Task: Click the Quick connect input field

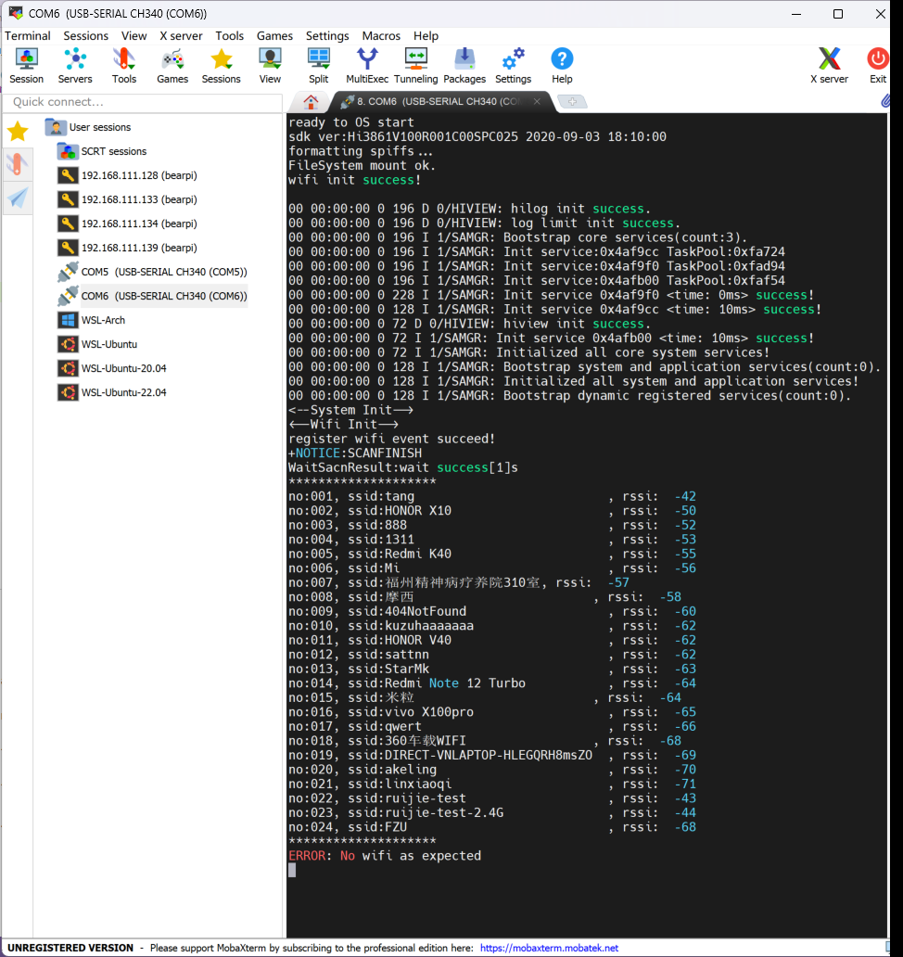Action: [x=141, y=102]
